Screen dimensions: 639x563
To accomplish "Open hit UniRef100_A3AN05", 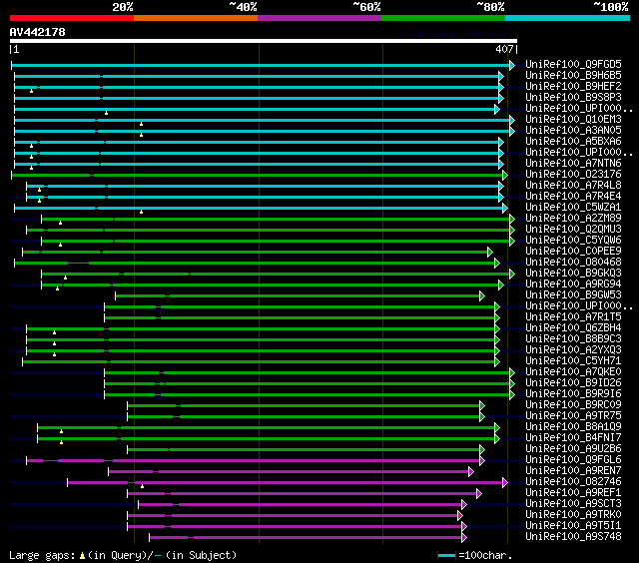I will (573, 131).
